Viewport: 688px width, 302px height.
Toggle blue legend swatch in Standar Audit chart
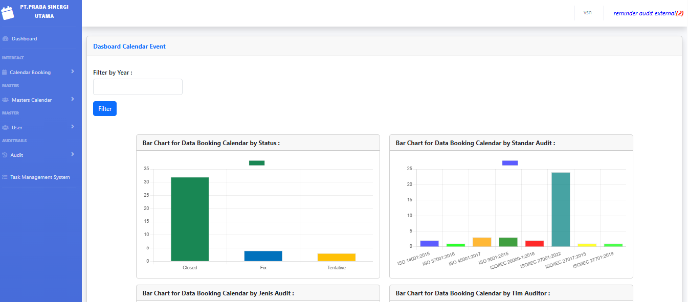click(509, 163)
